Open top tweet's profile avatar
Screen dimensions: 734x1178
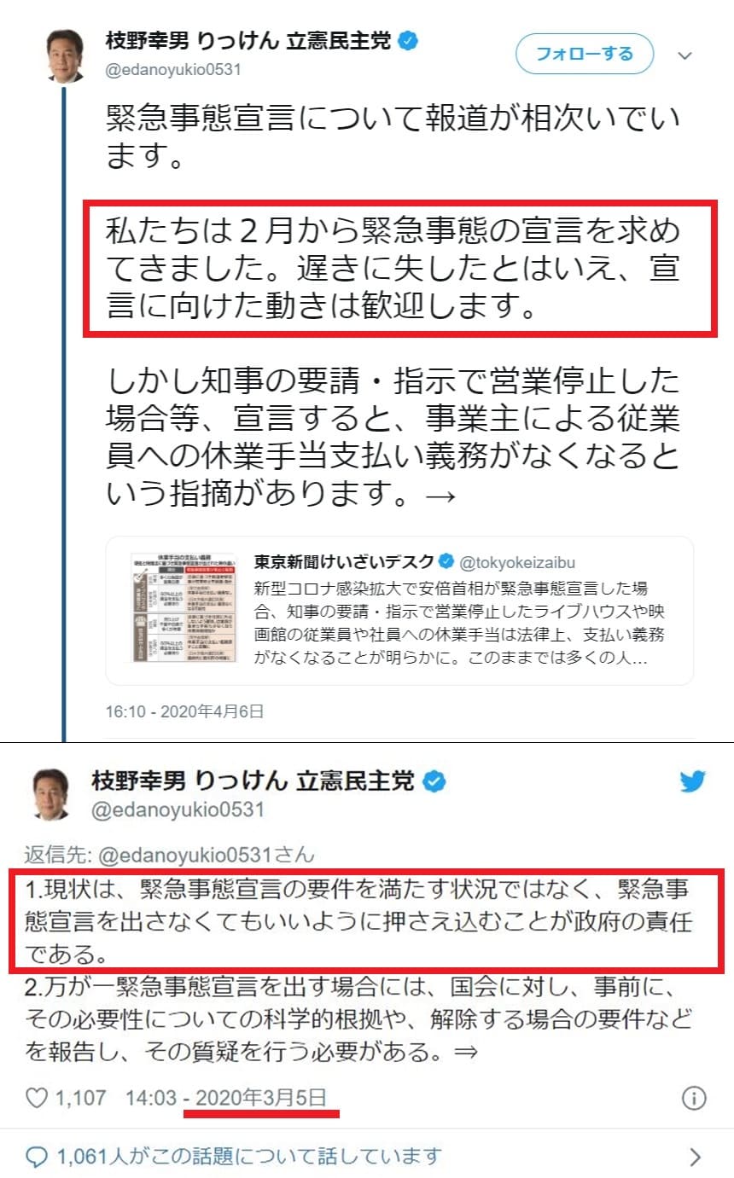click(65, 56)
